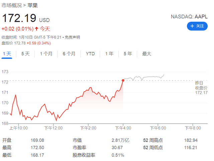Click the red closing-price dot on chart
Image resolution: width=214 pixels, height=161 pixels.
coord(123,80)
